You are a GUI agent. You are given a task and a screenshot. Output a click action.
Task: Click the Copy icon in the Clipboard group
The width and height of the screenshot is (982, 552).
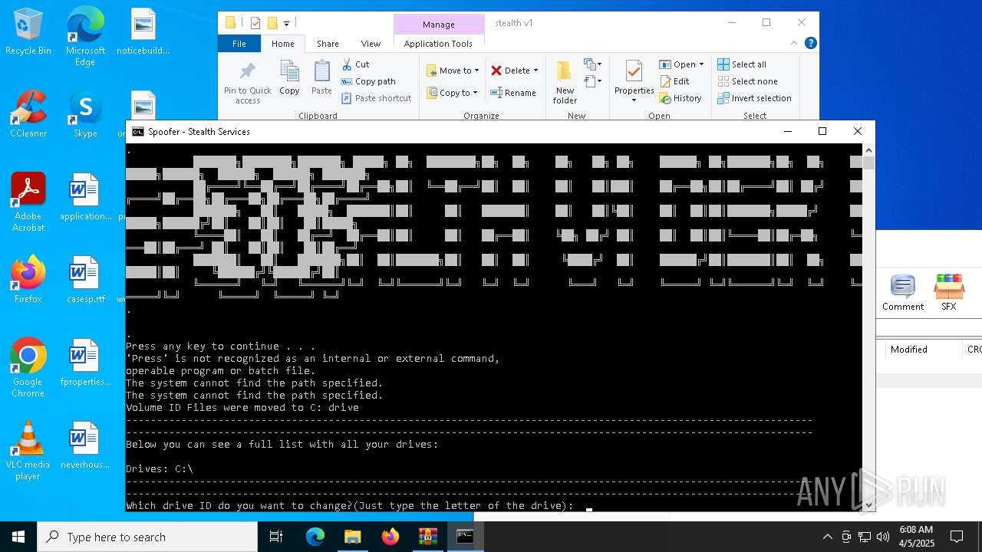[289, 78]
